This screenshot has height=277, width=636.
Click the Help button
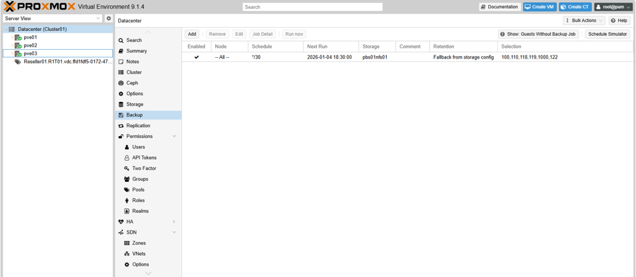click(620, 21)
